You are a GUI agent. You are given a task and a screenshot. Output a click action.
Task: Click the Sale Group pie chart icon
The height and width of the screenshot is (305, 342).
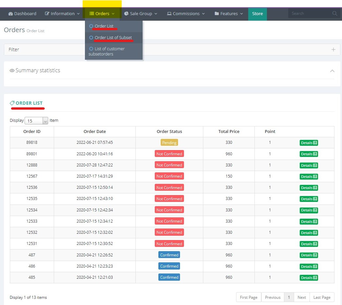pos(126,13)
